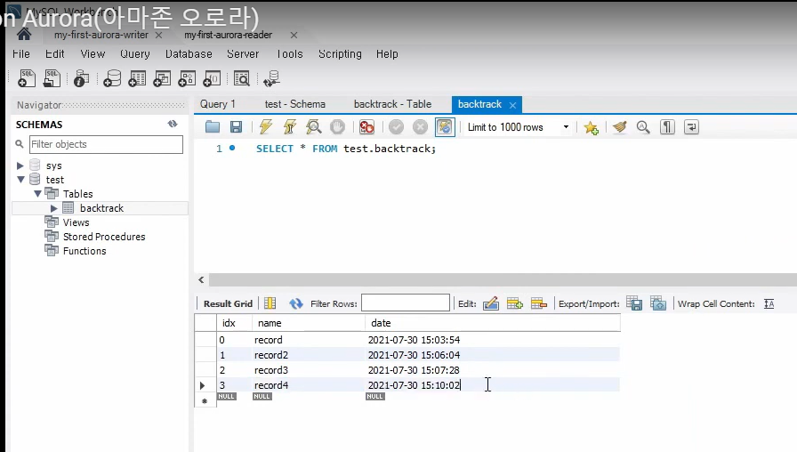Toggle word wrap icon in editor
797x452 pixels.
(x=691, y=127)
